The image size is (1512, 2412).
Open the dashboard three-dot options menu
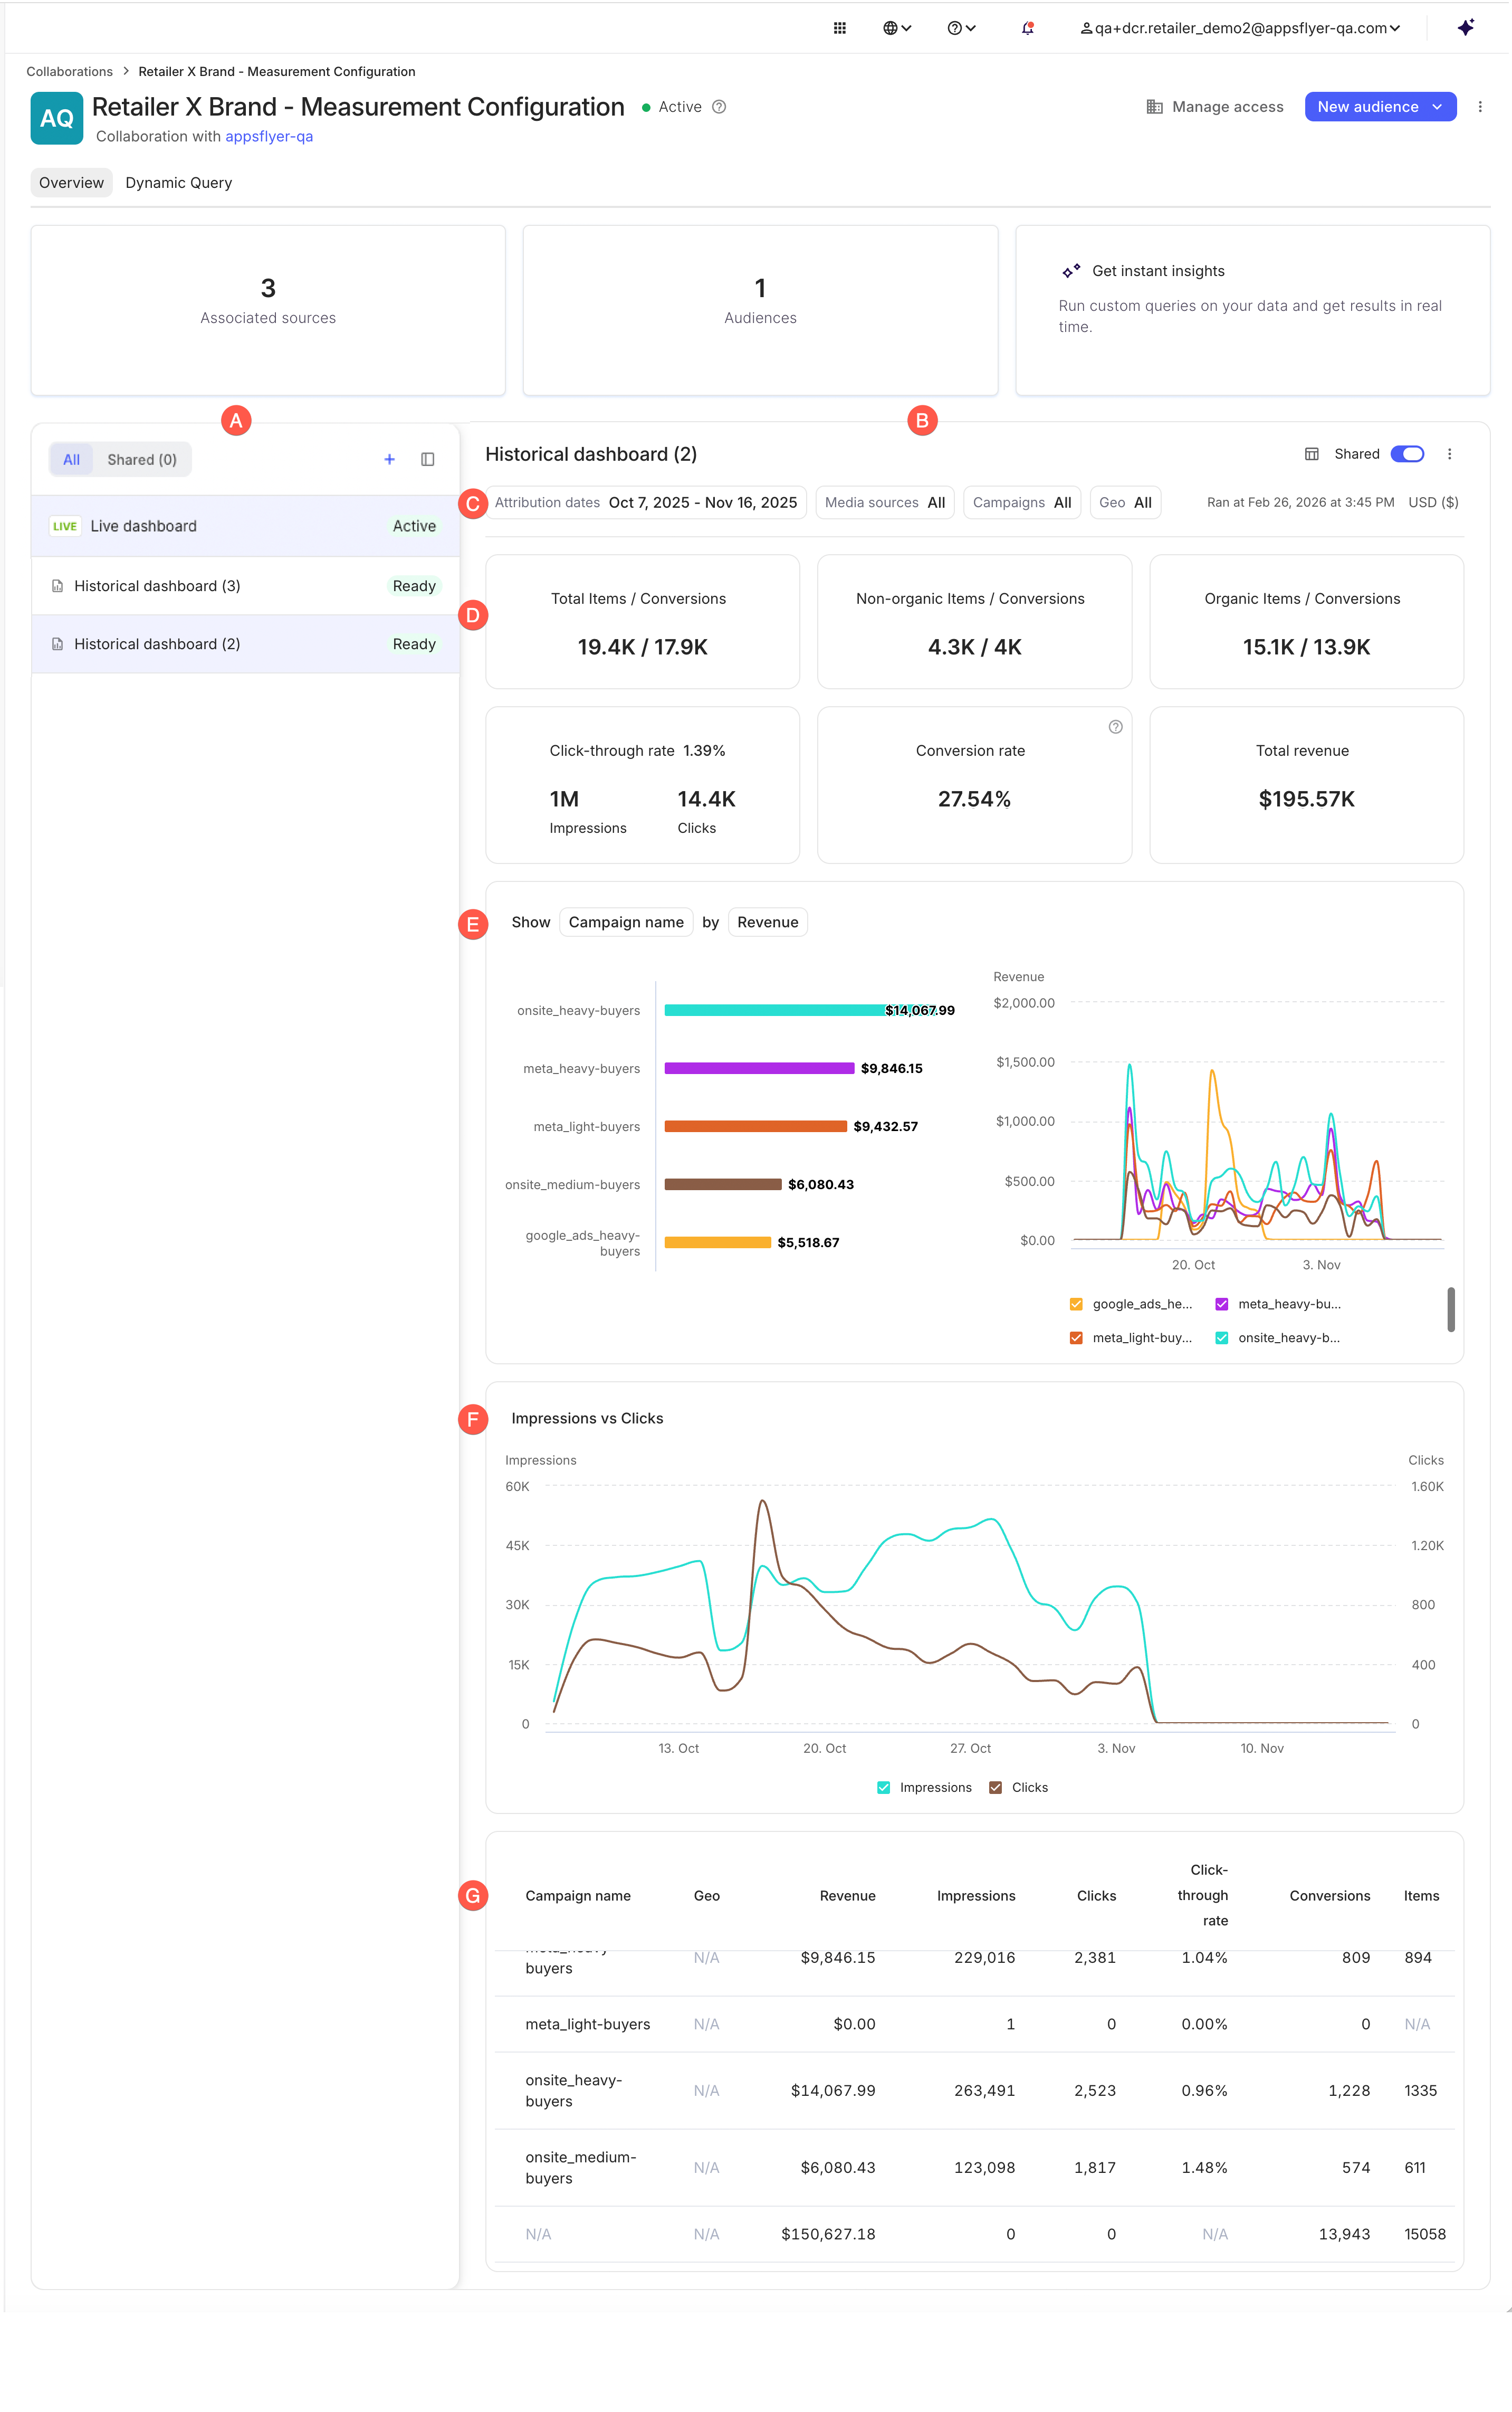(x=1449, y=454)
